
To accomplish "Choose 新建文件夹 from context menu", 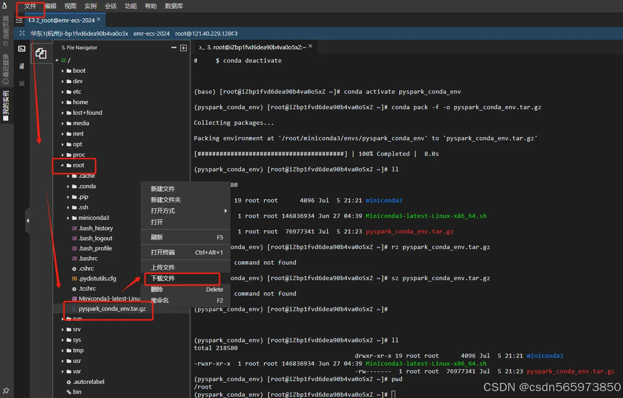I will coord(185,200).
